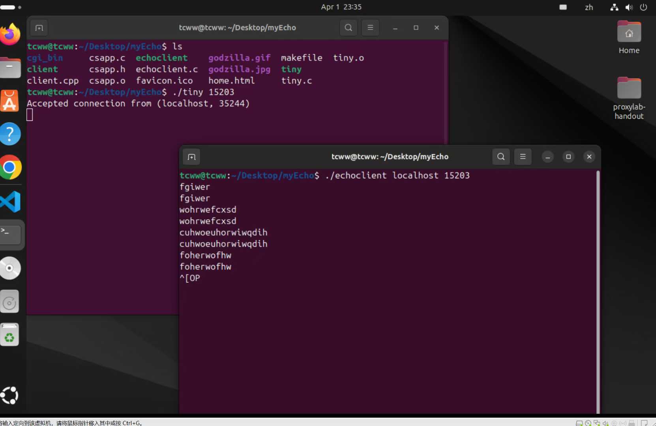The height and width of the screenshot is (426, 656).
Task: Open the proxylab-handout desktop folder
Action: (x=629, y=99)
